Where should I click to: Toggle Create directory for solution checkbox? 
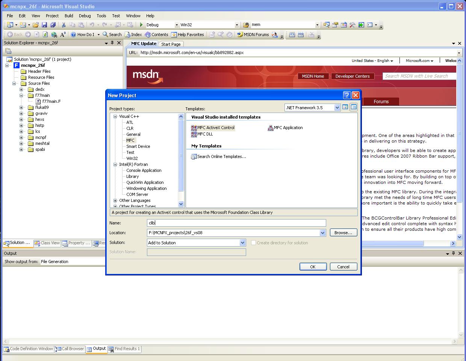(x=253, y=243)
